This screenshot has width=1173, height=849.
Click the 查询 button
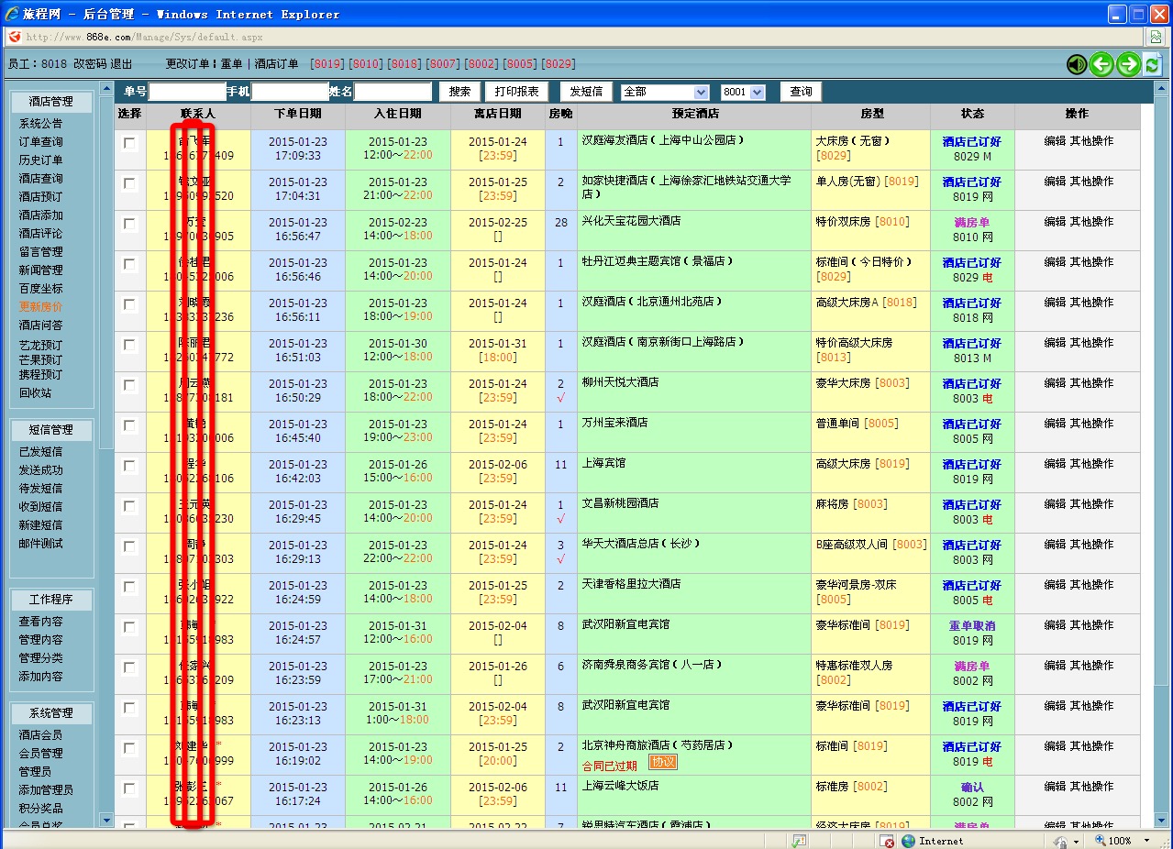click(802, 92)
